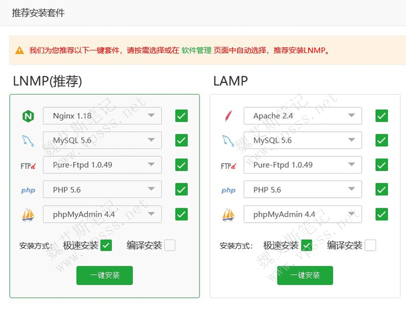
Task: Open the 软件管理 link in notice
Action: pos(196,50)
